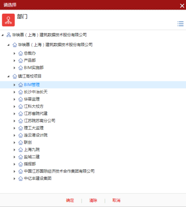Click house icon beside 中国江苏国际经济技术合作集团有限公司

[x=21, y=171]
